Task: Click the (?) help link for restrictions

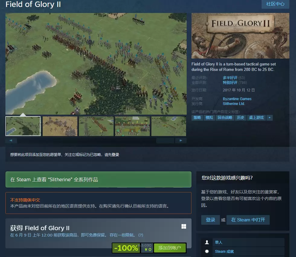Action: pyautogui.click(x=141, y=235)
